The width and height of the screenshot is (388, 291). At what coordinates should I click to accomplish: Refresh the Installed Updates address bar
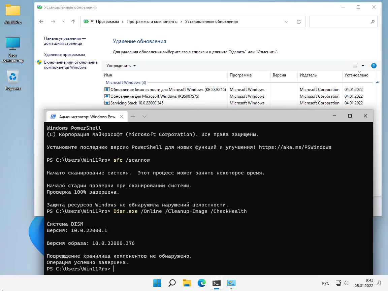click(x=299, y=22)
